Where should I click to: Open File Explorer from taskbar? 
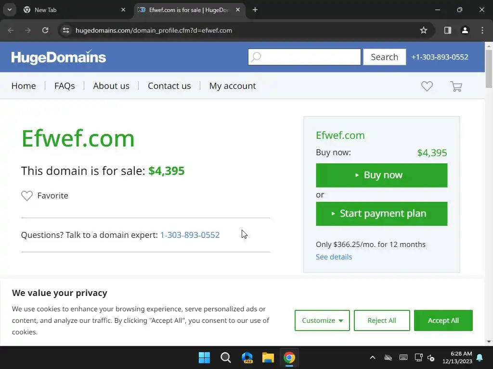pos(268,357)
